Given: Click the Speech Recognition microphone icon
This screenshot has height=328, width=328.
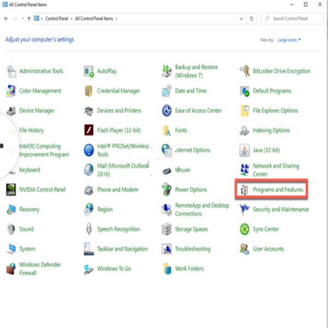Looking at the screenshot, I should [89, 229].
